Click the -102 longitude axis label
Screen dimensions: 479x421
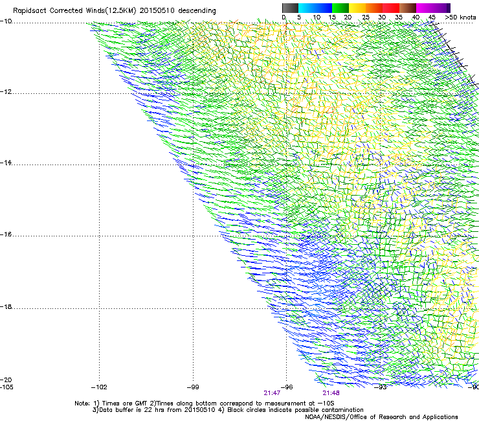99,387
